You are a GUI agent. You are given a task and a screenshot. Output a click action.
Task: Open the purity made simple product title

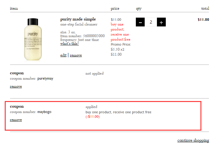78,19
